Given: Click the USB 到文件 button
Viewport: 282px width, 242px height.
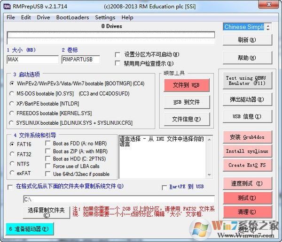Looking at the screenshot, I should pyautogui.click(x=187, y=102).
